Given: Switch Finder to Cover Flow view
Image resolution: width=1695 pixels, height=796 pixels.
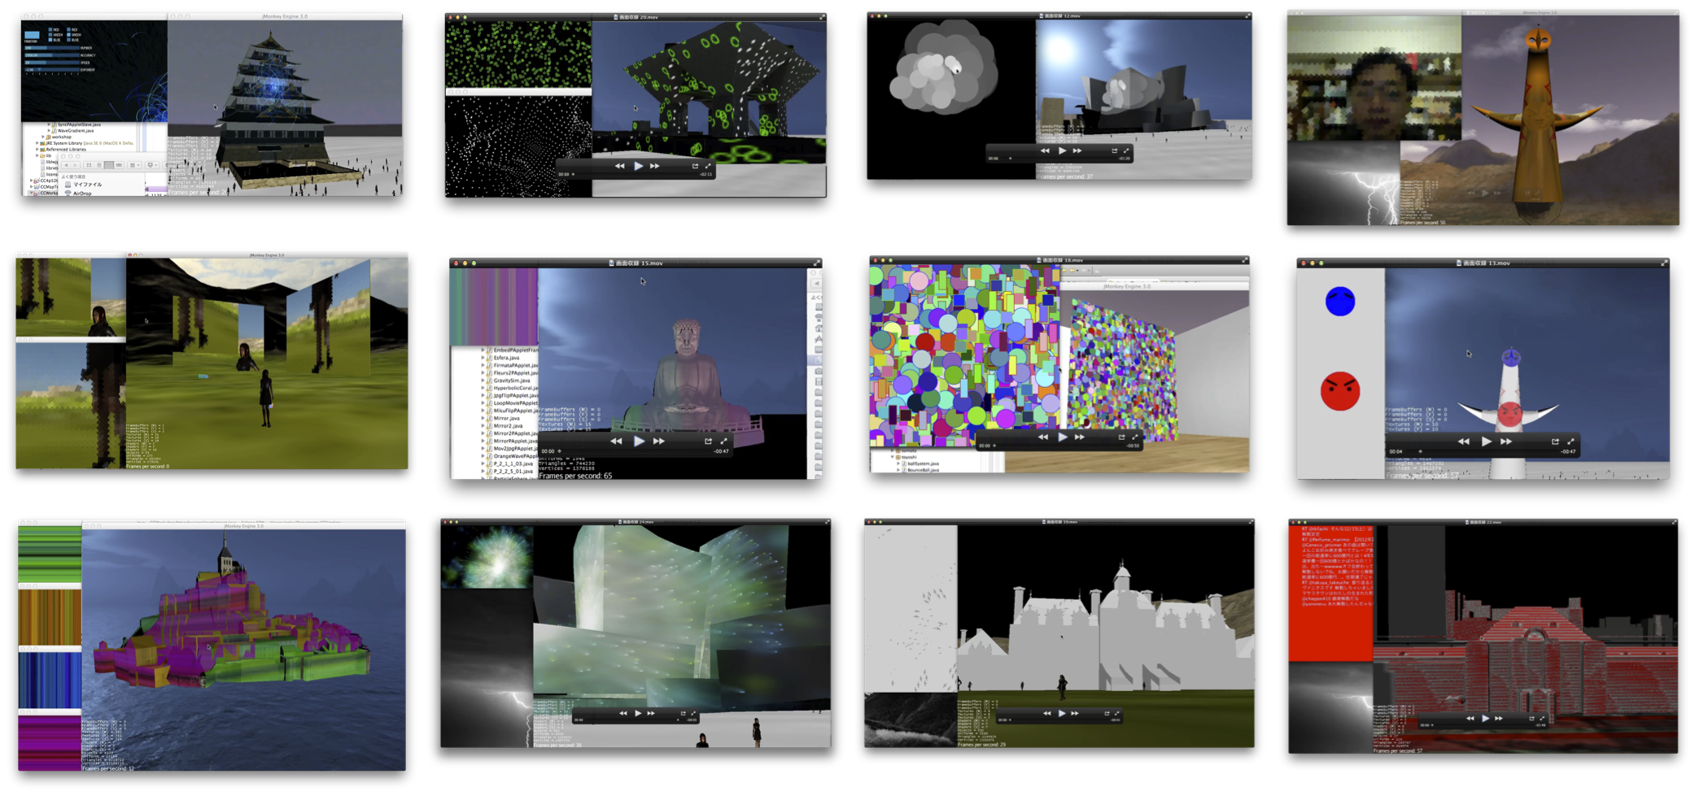Looking at the screenshot, I should [x=119, y=165].
